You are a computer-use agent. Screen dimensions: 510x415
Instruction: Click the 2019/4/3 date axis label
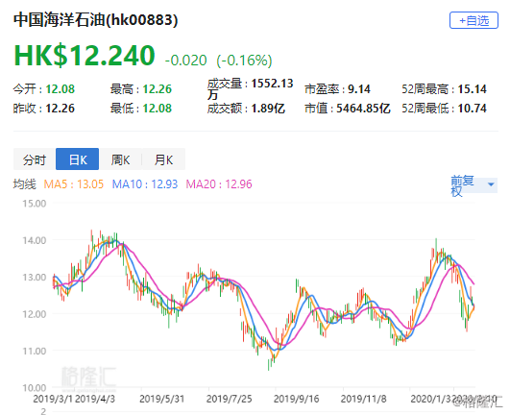coord(95,399)
